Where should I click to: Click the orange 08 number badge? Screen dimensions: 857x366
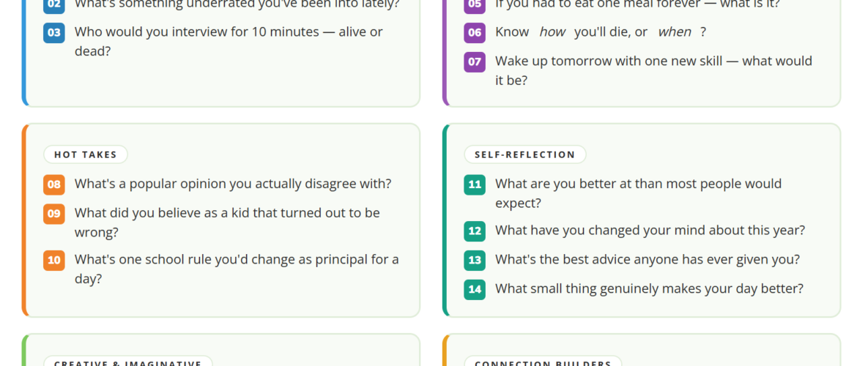click(x=54, y=184)
